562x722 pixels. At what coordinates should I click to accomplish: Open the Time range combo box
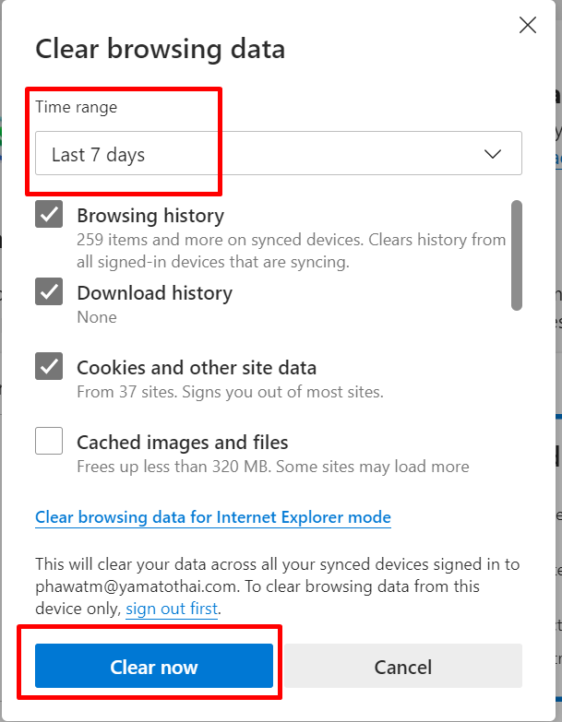point(279,153)
